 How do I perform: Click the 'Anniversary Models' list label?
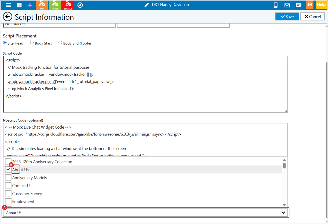pos(30,178)
